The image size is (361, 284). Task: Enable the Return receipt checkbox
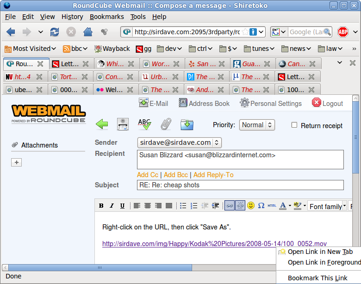[x=294, y=125]
